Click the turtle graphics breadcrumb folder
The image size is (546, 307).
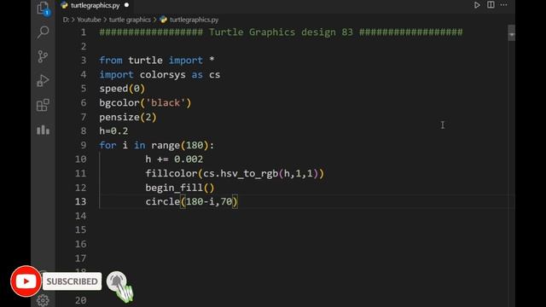coord(130,20)
